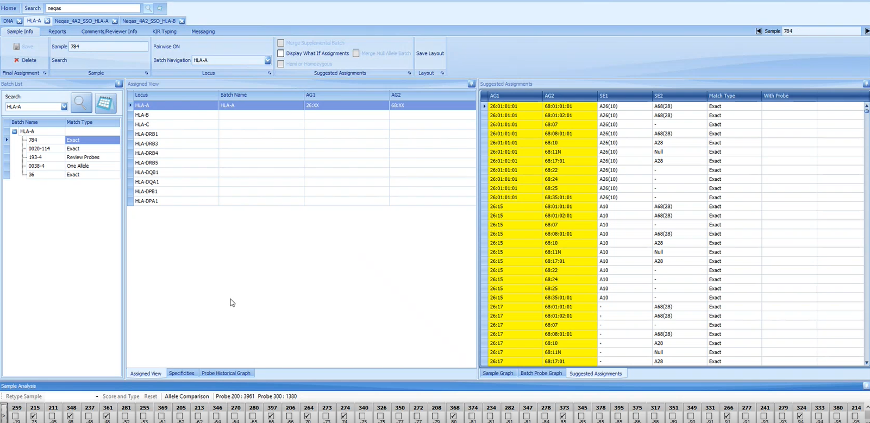The height and width of the screenshot is (423, 870).
Task: Uncheck checkbox for probe 266
Action: pos(727,416)
